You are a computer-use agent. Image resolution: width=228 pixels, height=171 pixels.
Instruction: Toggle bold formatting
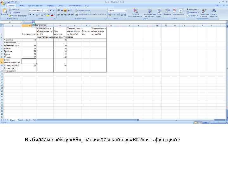pos(30,15)
